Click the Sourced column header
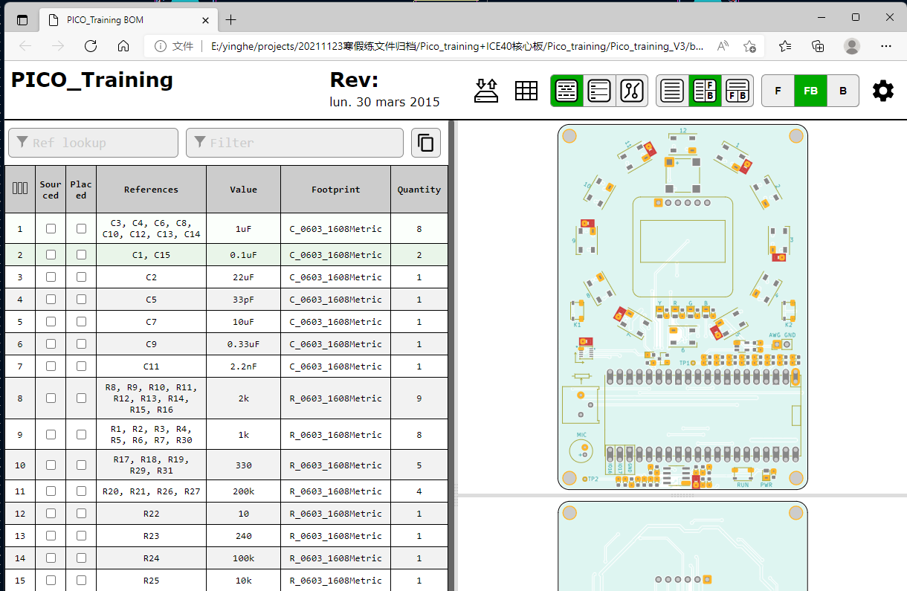This screenshot has width=907, height=591. click(x=51, y=189)
